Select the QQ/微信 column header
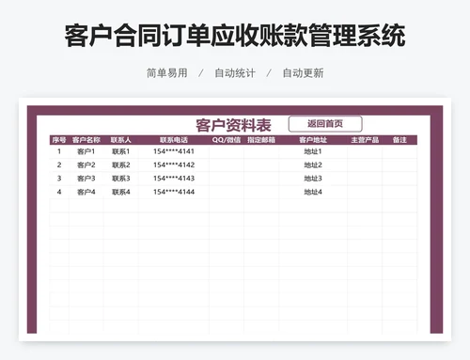The height and width of the screenshot is (360, 470). click(227, 140)
